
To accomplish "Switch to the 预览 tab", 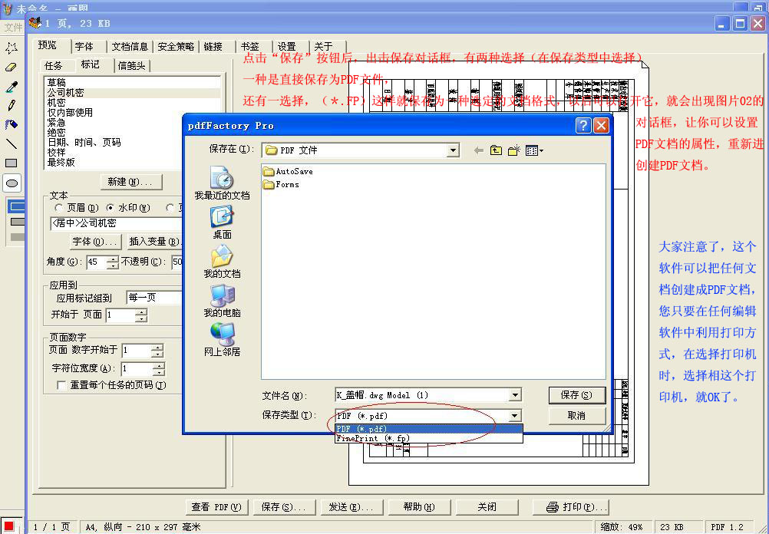I will [48, 45].
